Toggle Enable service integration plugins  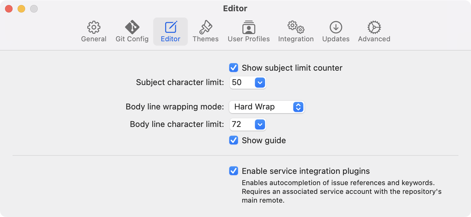[234, 171]
